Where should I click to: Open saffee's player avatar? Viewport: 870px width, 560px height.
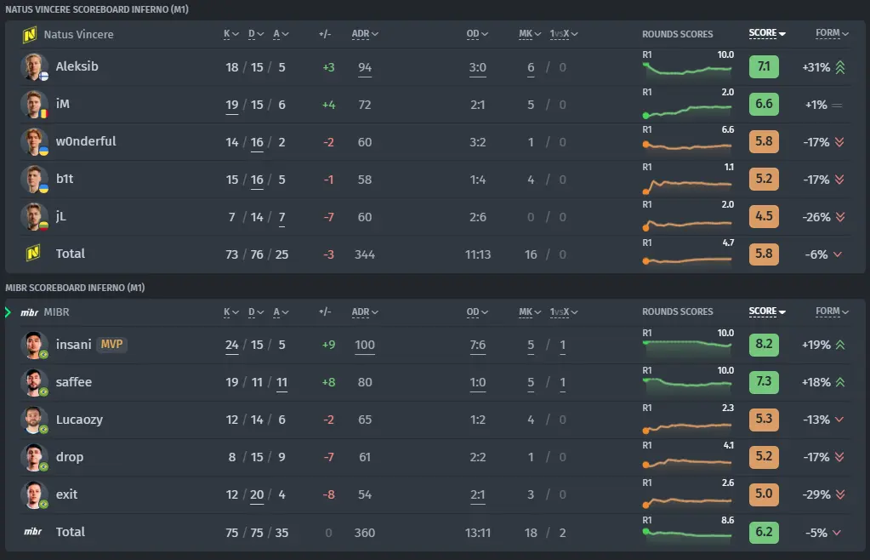pos(34,382)
